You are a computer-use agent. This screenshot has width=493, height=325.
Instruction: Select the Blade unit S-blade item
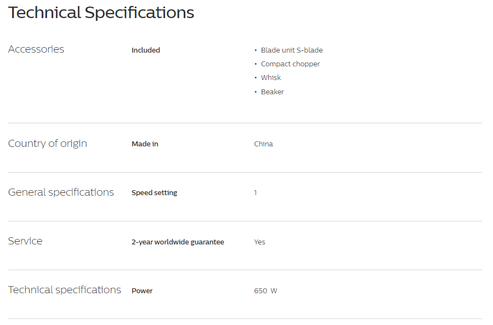click(292, 50)
